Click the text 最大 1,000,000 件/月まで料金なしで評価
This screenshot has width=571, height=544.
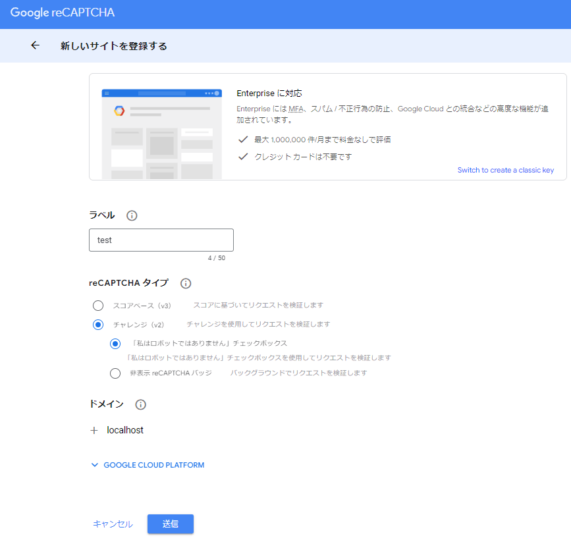(x=322, y=140)
